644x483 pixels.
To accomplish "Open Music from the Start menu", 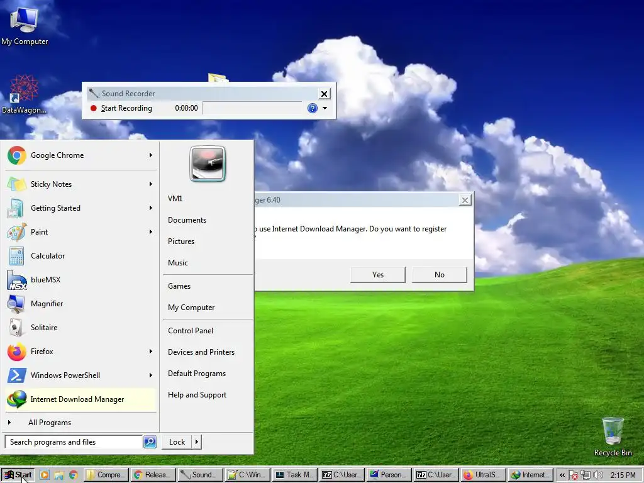I will (178, 262).
